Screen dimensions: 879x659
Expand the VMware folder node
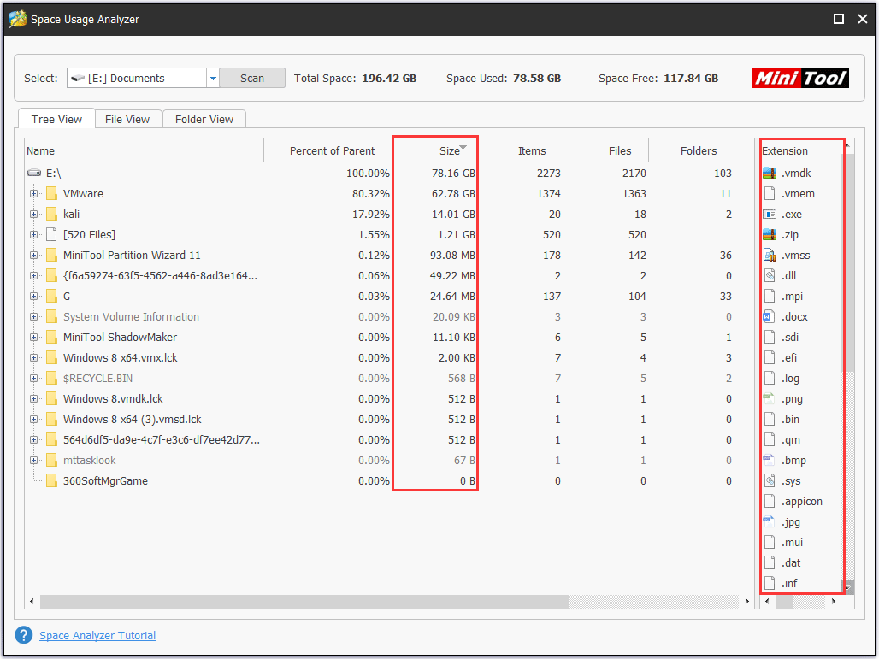click(x=33, y=194)
